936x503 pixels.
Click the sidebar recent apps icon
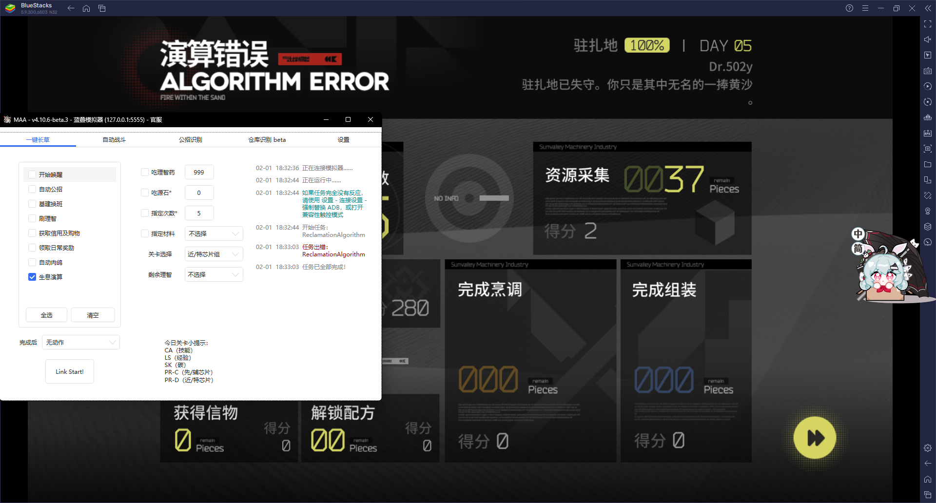click(x=928, y=495)
